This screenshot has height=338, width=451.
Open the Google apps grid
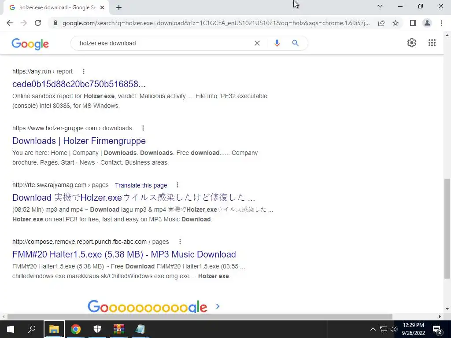tap(432, 43)
